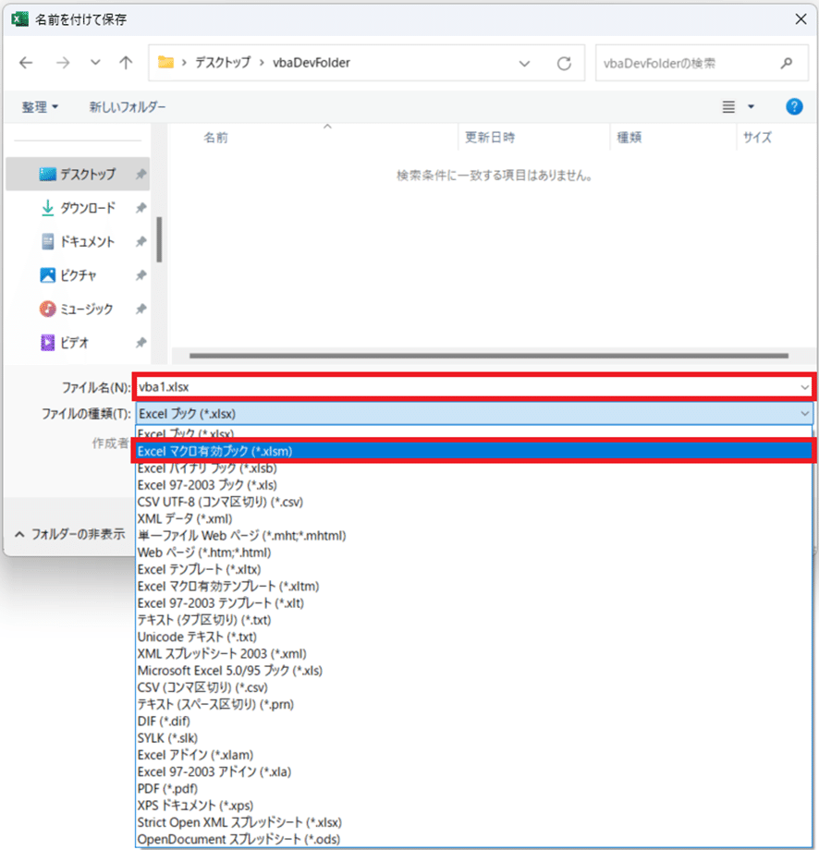Viewport: 819px width, 850px height.
Task: Choose XPS ドキュメント (*.xps)
Action: (x=474, y=805)
